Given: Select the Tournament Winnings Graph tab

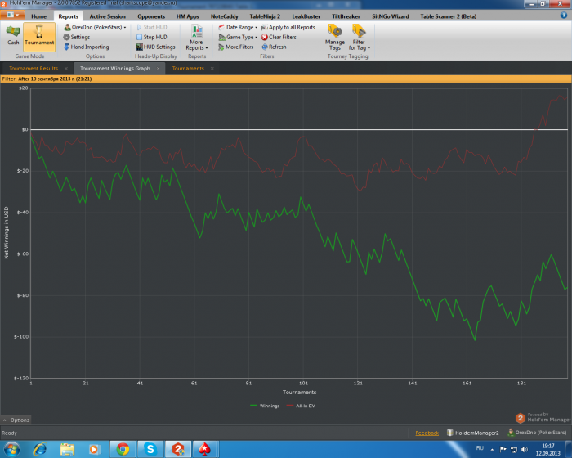Looking at the screenshot, I should (115, 69).
